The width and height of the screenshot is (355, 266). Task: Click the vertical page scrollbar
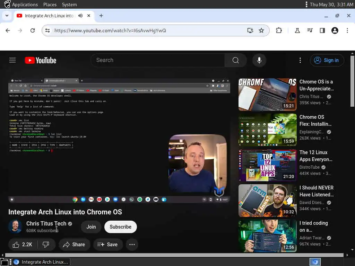tap(352, 80)
